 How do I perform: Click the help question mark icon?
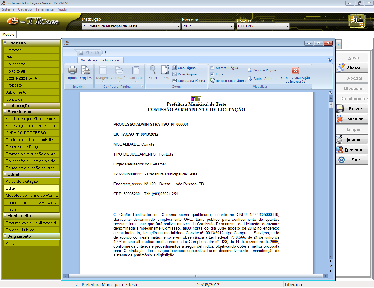click(x=330, y=60)
